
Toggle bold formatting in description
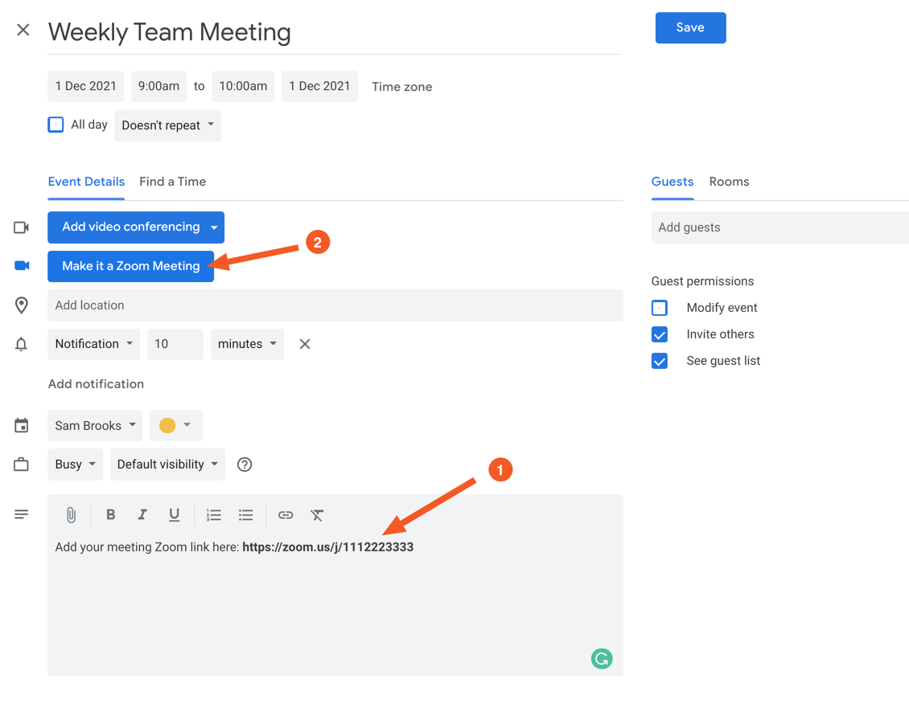(111, 514)
